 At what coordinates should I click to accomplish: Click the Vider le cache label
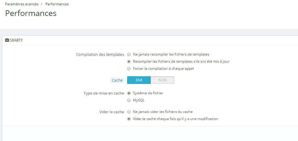click(x=111, y=112)
